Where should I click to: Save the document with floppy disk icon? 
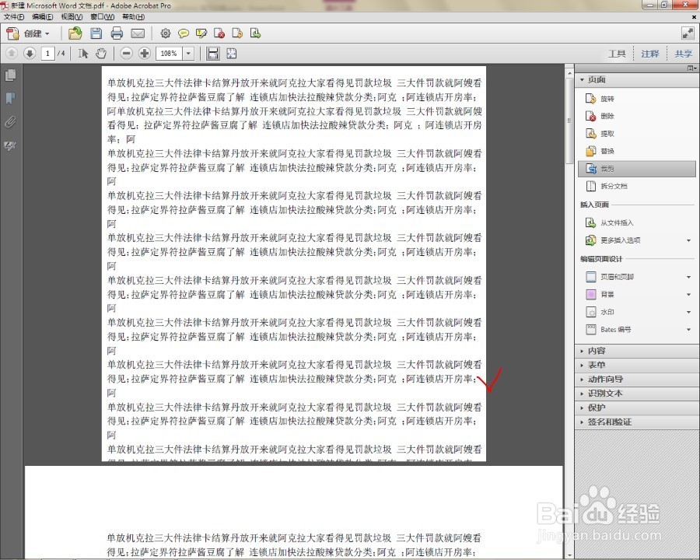96,33
